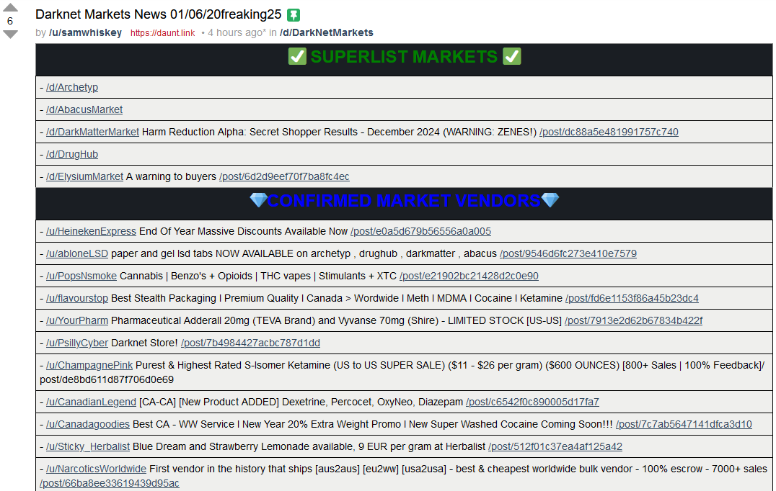776x491 pixels.
Task: Open the /d/AbacusMarket link
Action: click(84, 109)
